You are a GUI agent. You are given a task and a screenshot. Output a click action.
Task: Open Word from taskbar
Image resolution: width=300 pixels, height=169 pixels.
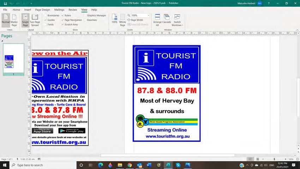(x=149, y=165)
